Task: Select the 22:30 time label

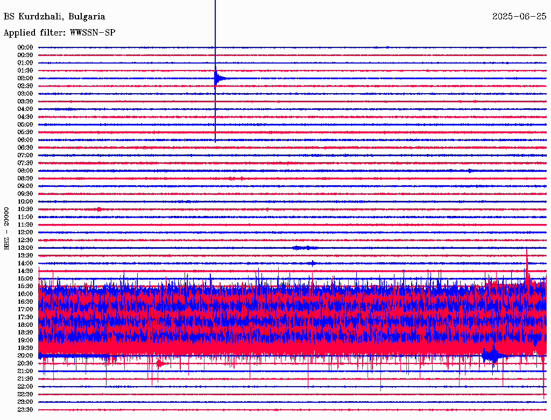Action: pos(25,394)
